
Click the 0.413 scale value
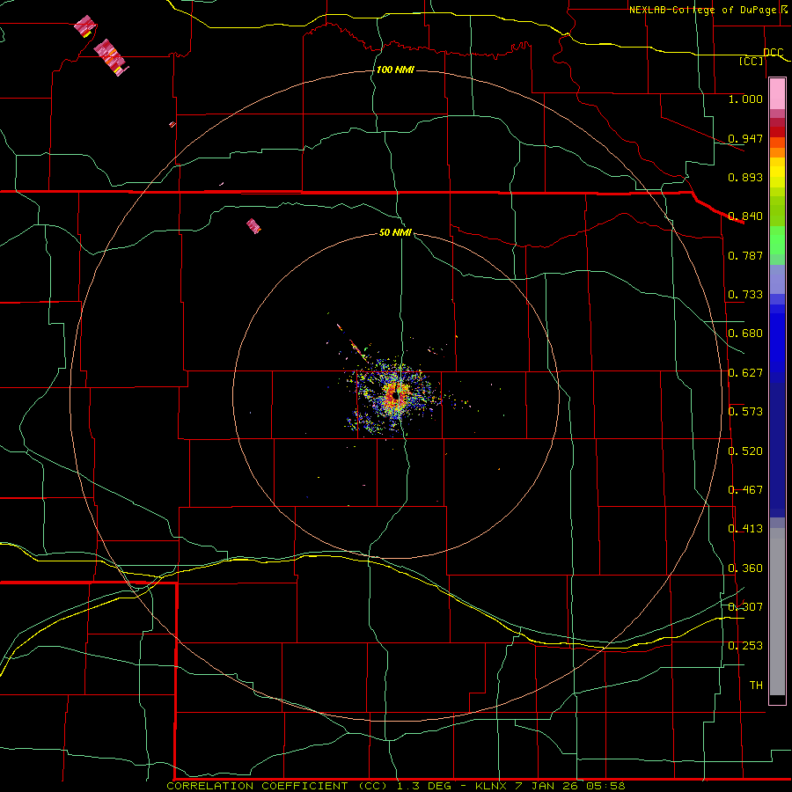tap(745, 529)
